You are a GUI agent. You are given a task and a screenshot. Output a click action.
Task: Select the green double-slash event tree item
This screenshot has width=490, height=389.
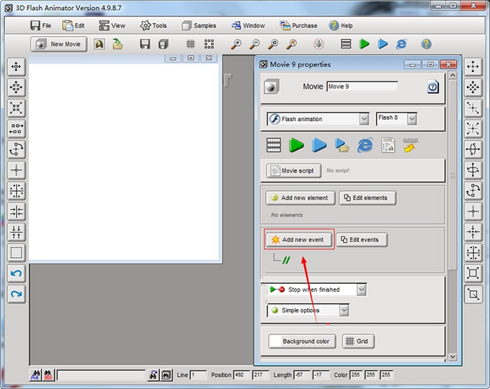coord(286,260)
